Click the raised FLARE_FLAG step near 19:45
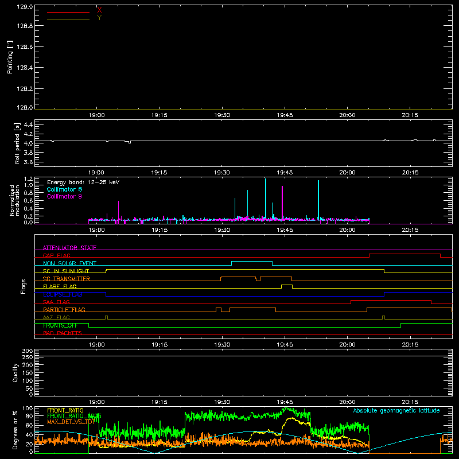 [x=287, y=285]
